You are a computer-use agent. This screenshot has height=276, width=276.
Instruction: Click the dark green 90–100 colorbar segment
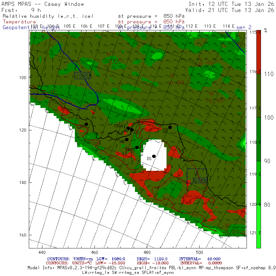pyautogui.click(x=259, y=139)
